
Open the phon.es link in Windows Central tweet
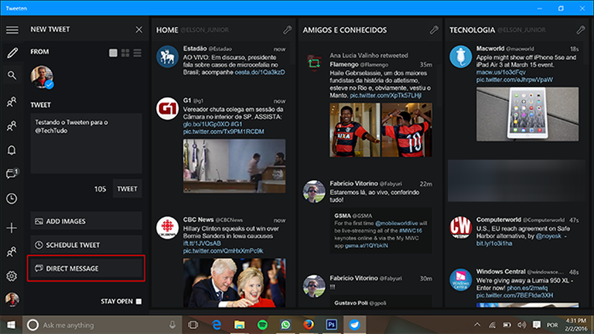point(527,288)
